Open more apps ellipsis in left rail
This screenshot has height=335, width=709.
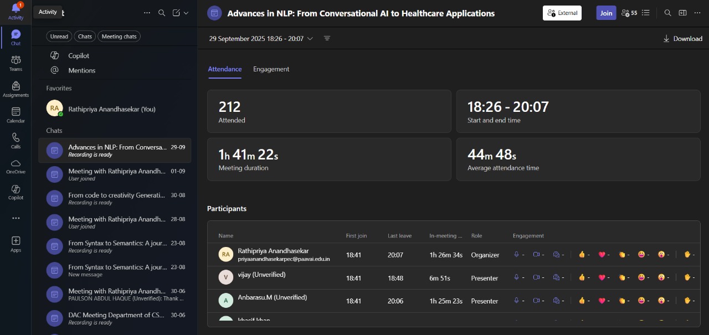click(x=16, y=218)
